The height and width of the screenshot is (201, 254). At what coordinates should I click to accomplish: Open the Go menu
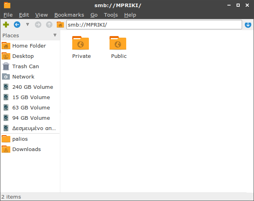(94, 15)
